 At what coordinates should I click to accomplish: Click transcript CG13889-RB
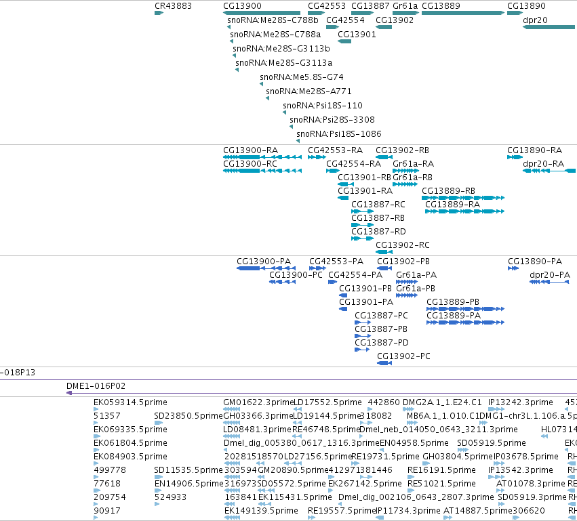click(x=463, y=198)
